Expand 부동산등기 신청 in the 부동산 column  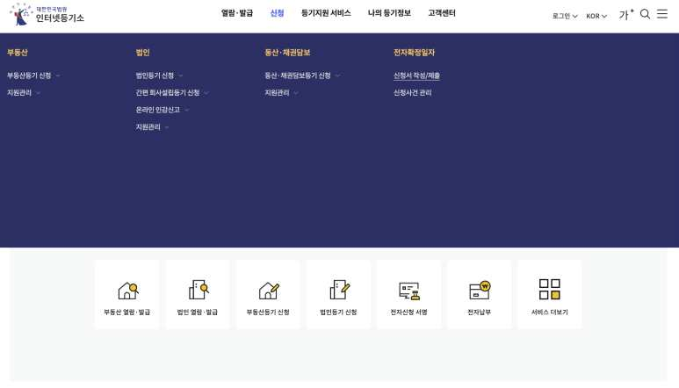(x=33, y=75)
